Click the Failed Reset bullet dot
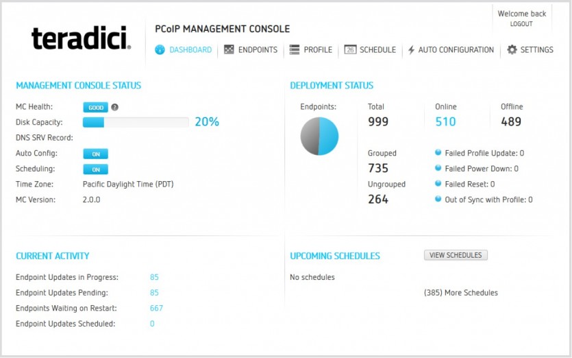 (x=438, y=183)
